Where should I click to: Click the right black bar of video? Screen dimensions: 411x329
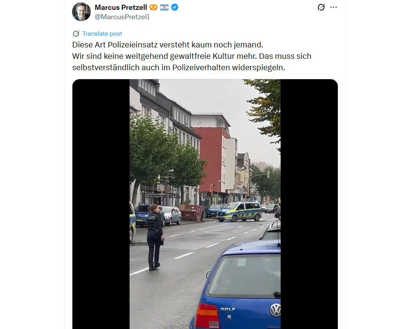(x=309, y=204)
